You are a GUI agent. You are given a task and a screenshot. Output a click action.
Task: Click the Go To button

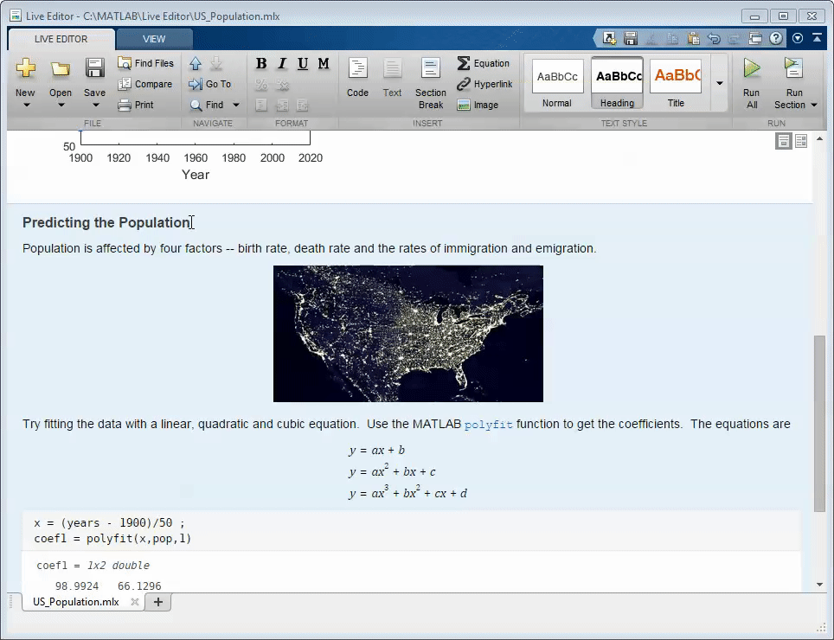click(x=210, y=84)
